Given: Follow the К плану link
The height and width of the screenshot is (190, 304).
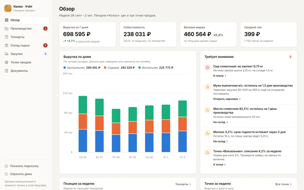Looking at the screenshot, I should click(220, 76).
